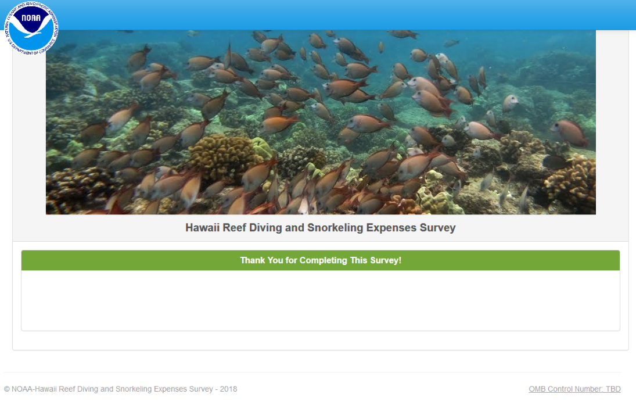The height and width of the screenshot is (405, 636).
Task: Click the "NOAA" lettering inside the logo
Action: pos(31,18)
